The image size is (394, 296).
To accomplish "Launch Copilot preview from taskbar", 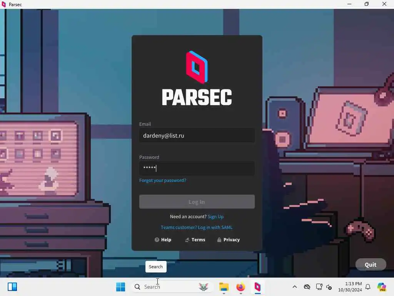I will (382, 287).
